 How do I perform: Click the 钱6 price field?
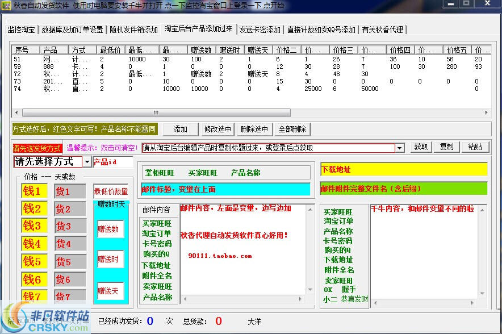click(34, 279)
